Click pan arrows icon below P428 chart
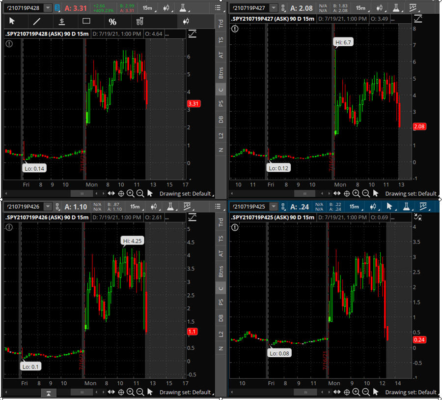Image resolution: width=442 pixels, height=400 pixels. 111,193
